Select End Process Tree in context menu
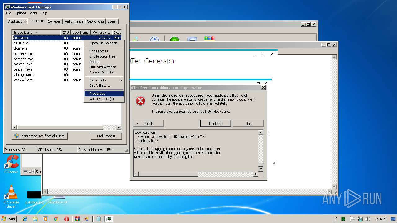This screenshot has width=397, height=223. point(104,56)
